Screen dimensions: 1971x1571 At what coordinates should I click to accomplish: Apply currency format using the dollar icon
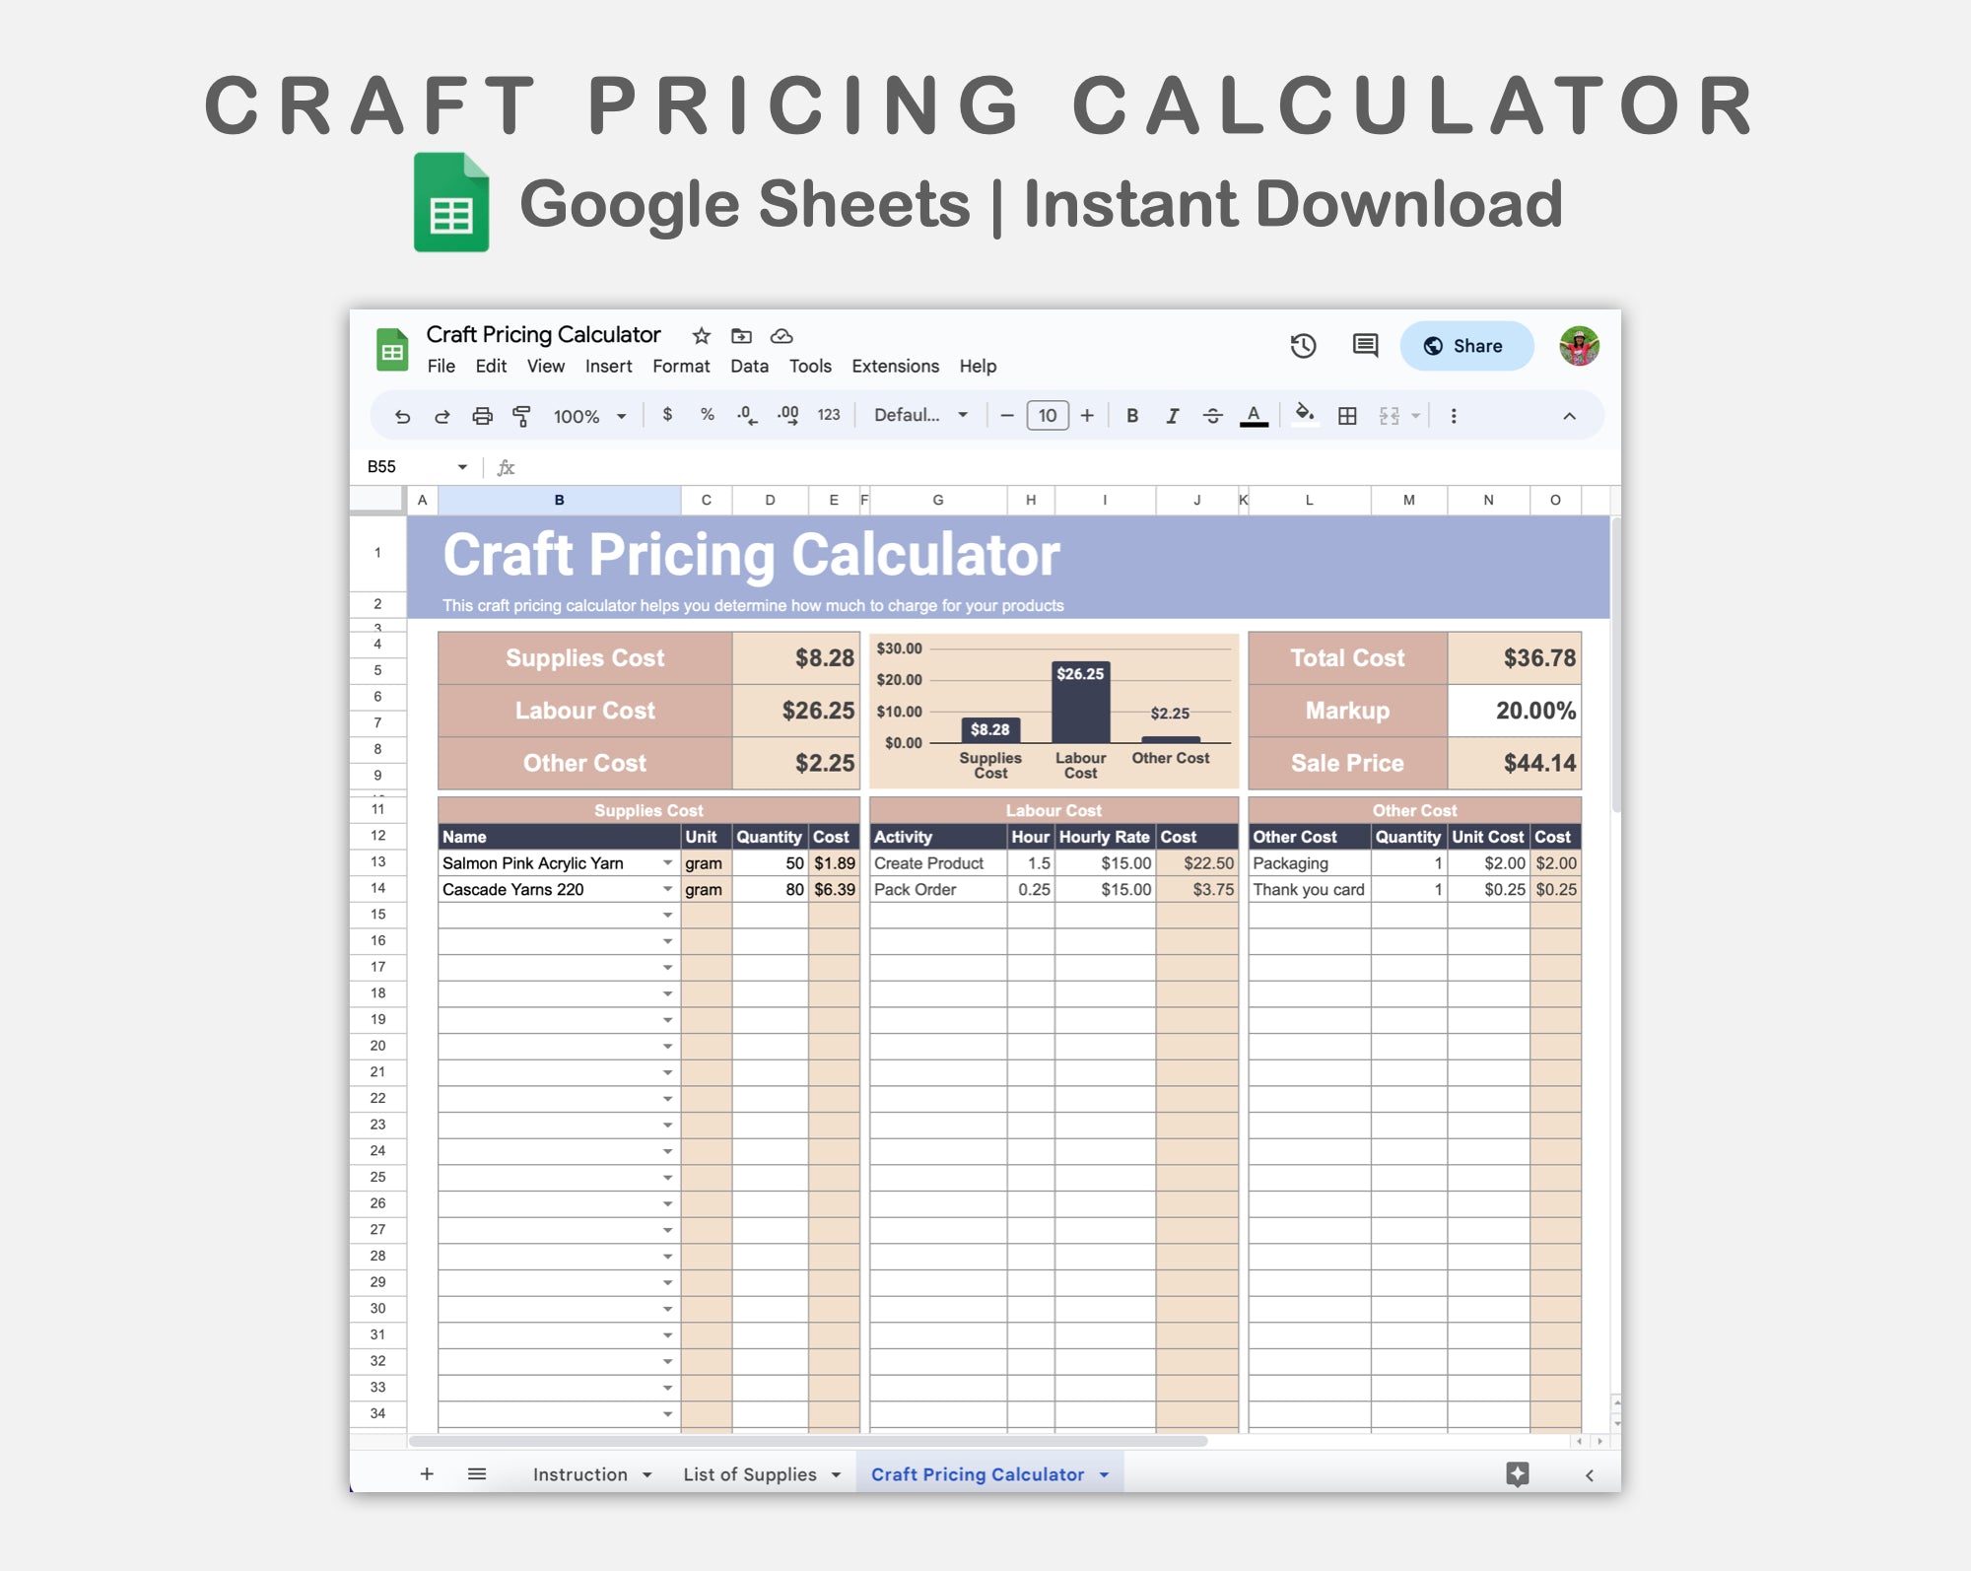(667, 415)
